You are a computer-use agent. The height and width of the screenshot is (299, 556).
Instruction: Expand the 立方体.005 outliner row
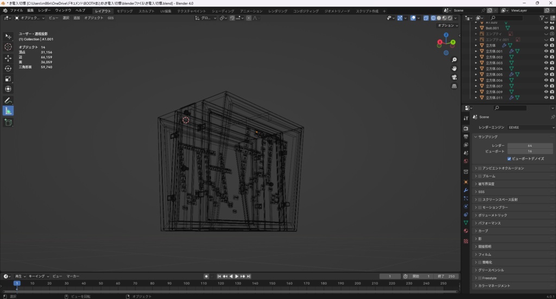point(476,74)
